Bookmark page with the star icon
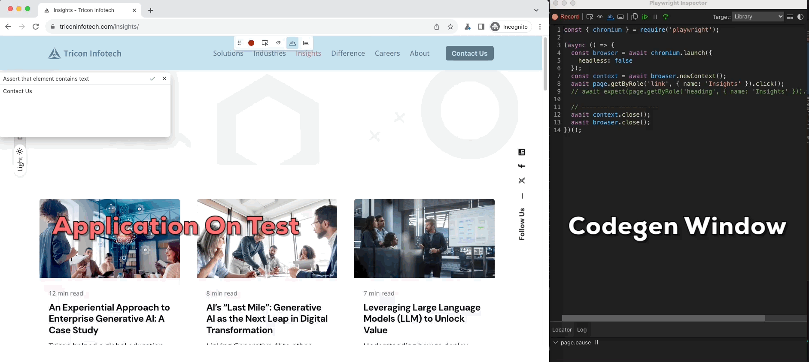809x362 pixels. [x=450, y=27]
